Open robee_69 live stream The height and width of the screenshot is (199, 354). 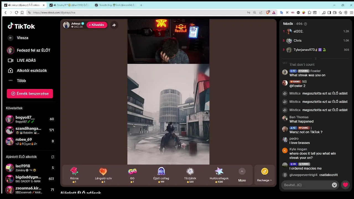(30, 141)
